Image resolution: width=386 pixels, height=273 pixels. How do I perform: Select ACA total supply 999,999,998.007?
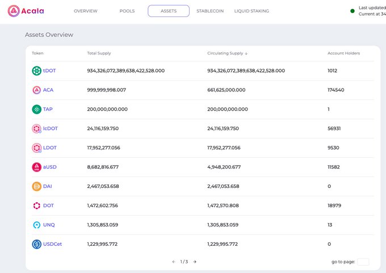click(106, 90)
